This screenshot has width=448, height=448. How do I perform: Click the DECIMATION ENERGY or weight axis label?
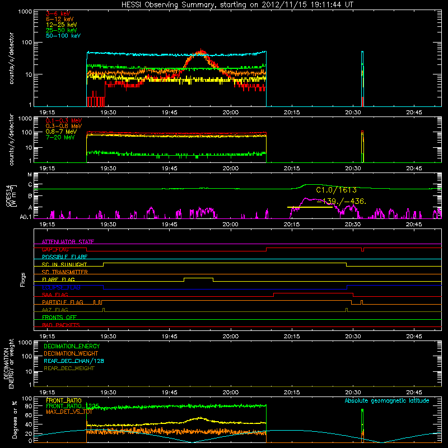(x=8, y=364)
